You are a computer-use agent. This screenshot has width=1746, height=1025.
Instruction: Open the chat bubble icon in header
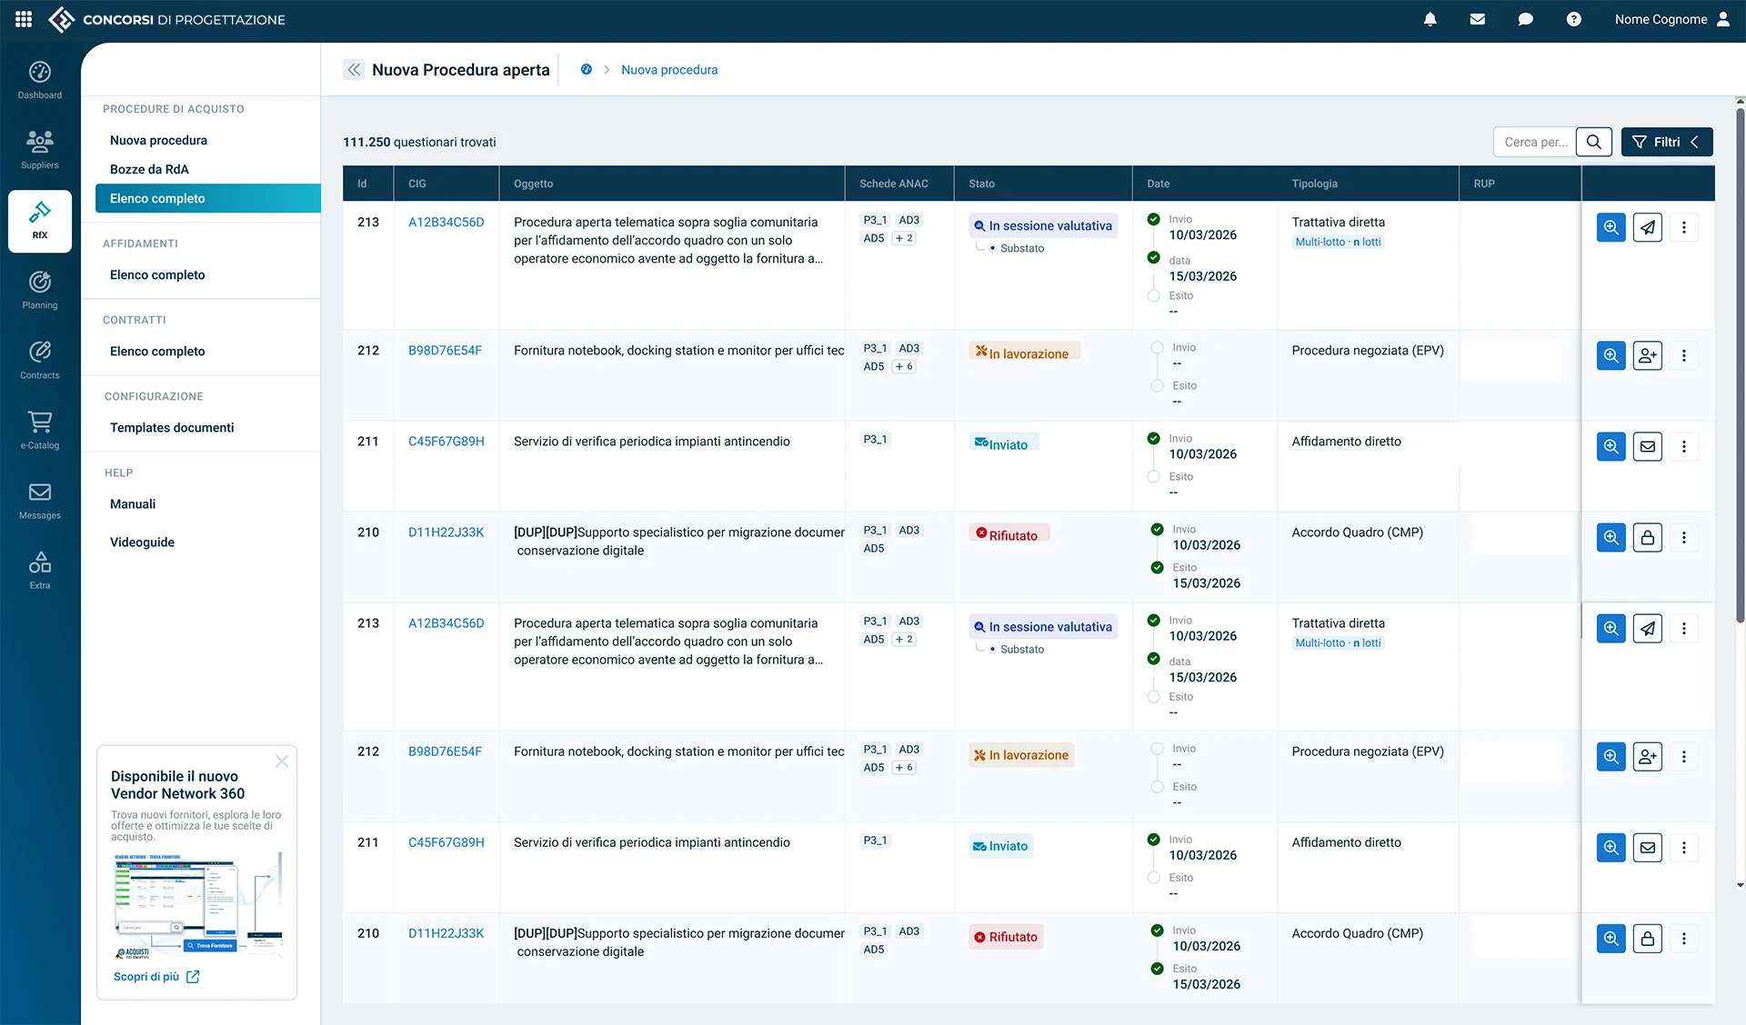[x=1526, y=19]
